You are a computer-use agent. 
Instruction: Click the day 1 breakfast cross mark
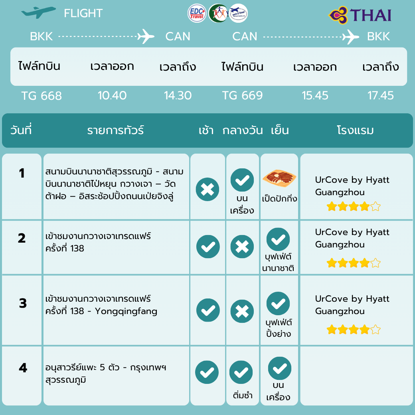pos(207,189)
